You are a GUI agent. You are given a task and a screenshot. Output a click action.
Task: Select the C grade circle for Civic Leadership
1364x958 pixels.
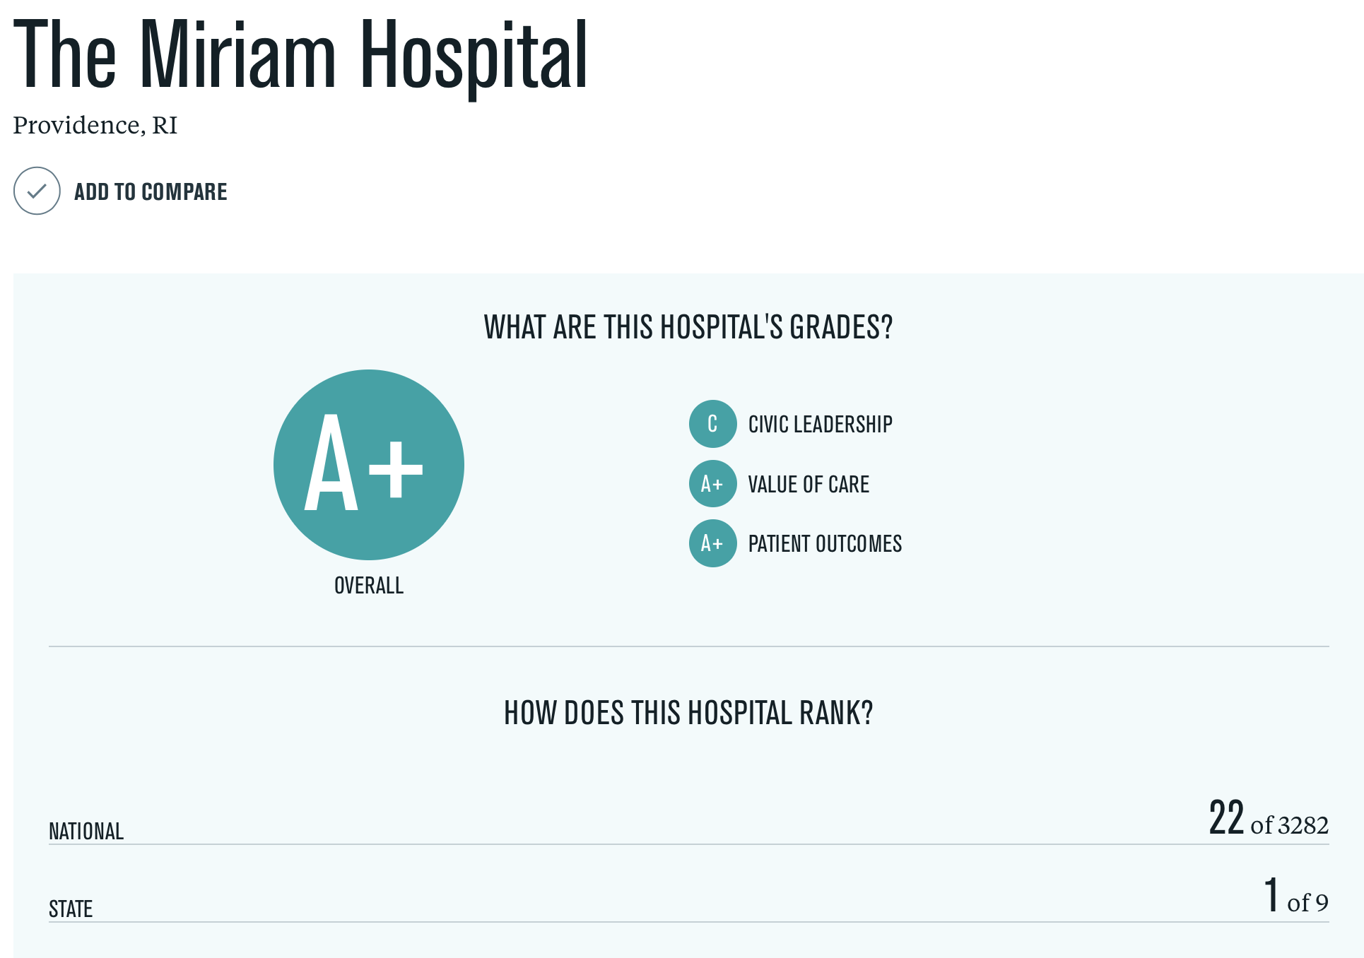point(713,424)
